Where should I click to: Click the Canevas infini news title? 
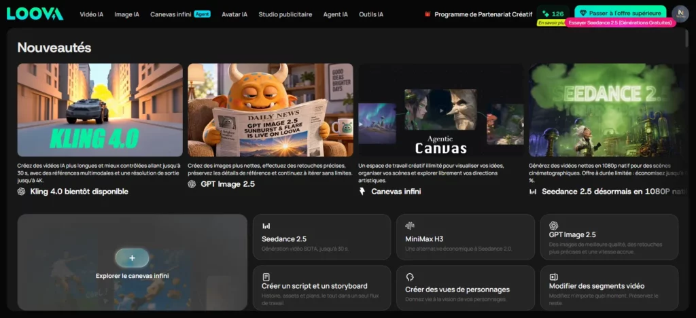tap(396, 192)
